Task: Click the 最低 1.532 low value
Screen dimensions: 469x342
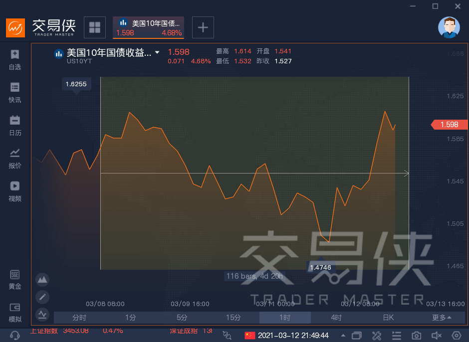Action: pyautogui.click(x=242, y=61)
